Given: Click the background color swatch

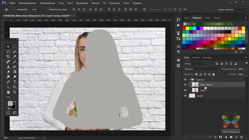Looking at the screenshot, I should [x=14, y=107].
